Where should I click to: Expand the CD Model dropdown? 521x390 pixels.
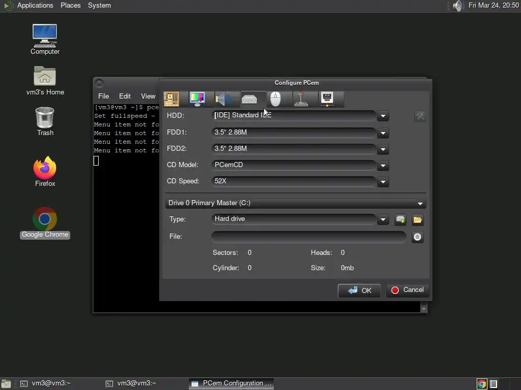pyautogui.click(x=383, y=166)
